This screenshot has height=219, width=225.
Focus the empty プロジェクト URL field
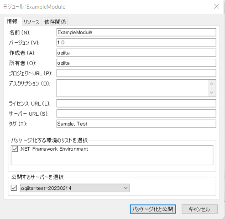pos(136,73)
